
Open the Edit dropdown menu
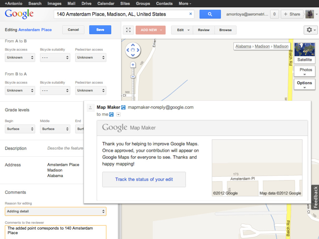tap(182, 30)
